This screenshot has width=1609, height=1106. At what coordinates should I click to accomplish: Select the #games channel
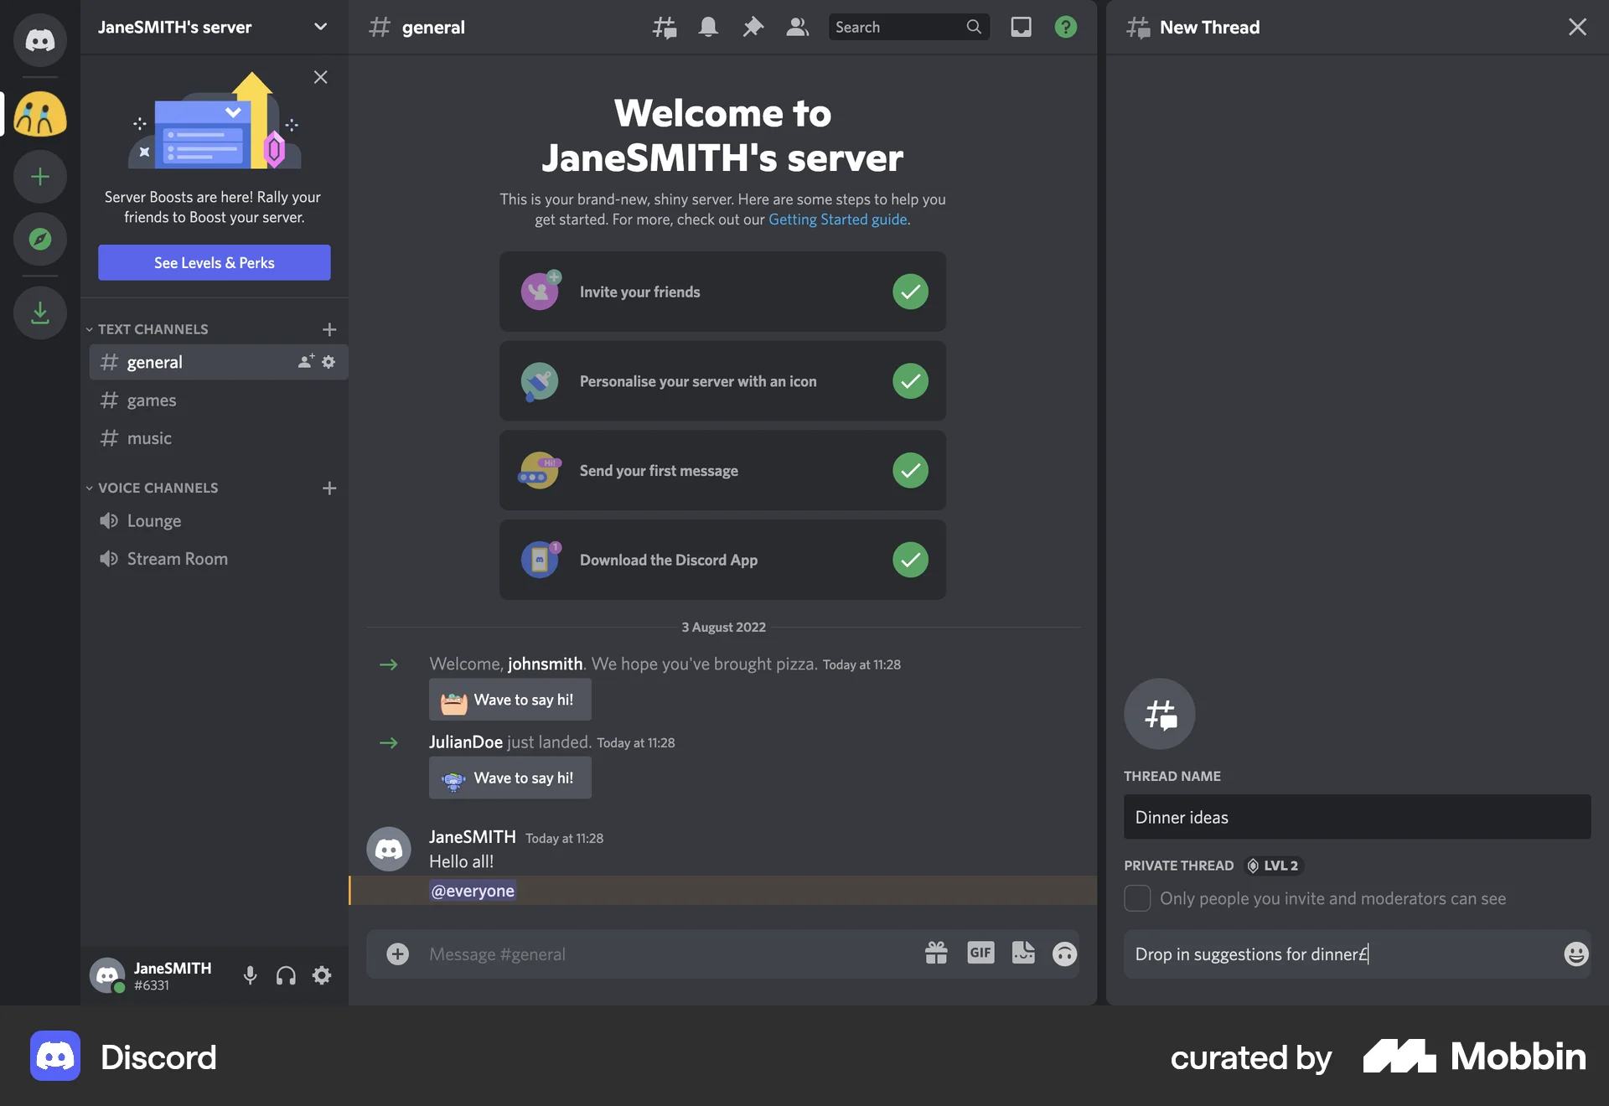click(x=151, y=400)
